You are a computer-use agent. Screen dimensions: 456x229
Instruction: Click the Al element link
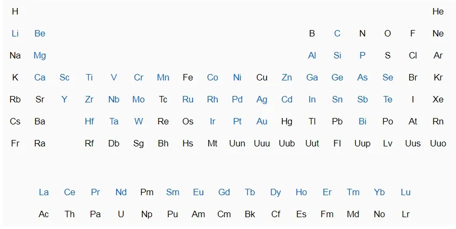pyautogui.click(x=312, y=55)
